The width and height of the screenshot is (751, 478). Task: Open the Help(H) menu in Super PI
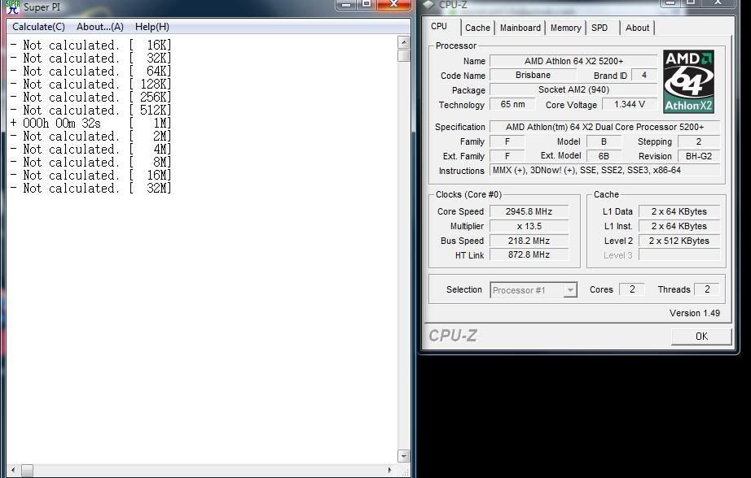click(152, 27)
